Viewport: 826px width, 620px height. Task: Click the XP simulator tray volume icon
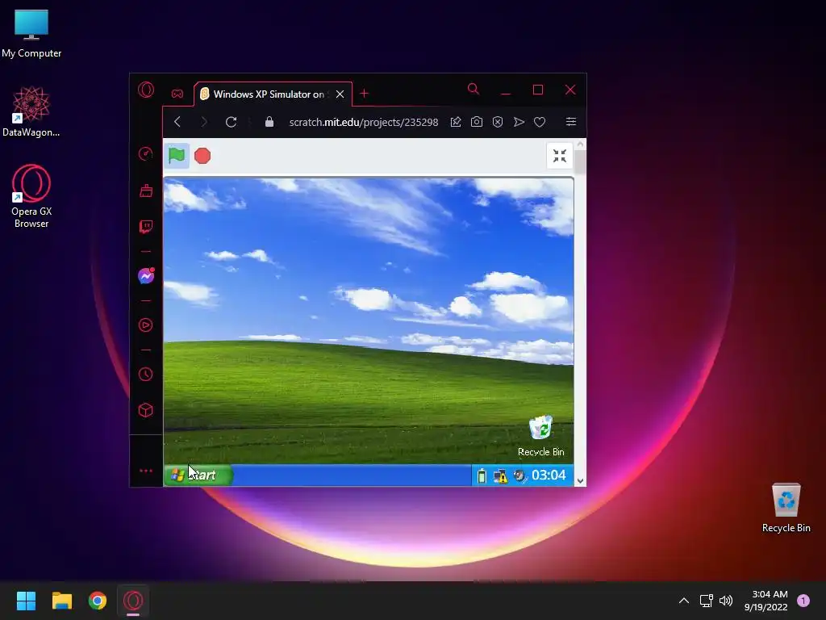pyautogui.click(x=519, y=475)
